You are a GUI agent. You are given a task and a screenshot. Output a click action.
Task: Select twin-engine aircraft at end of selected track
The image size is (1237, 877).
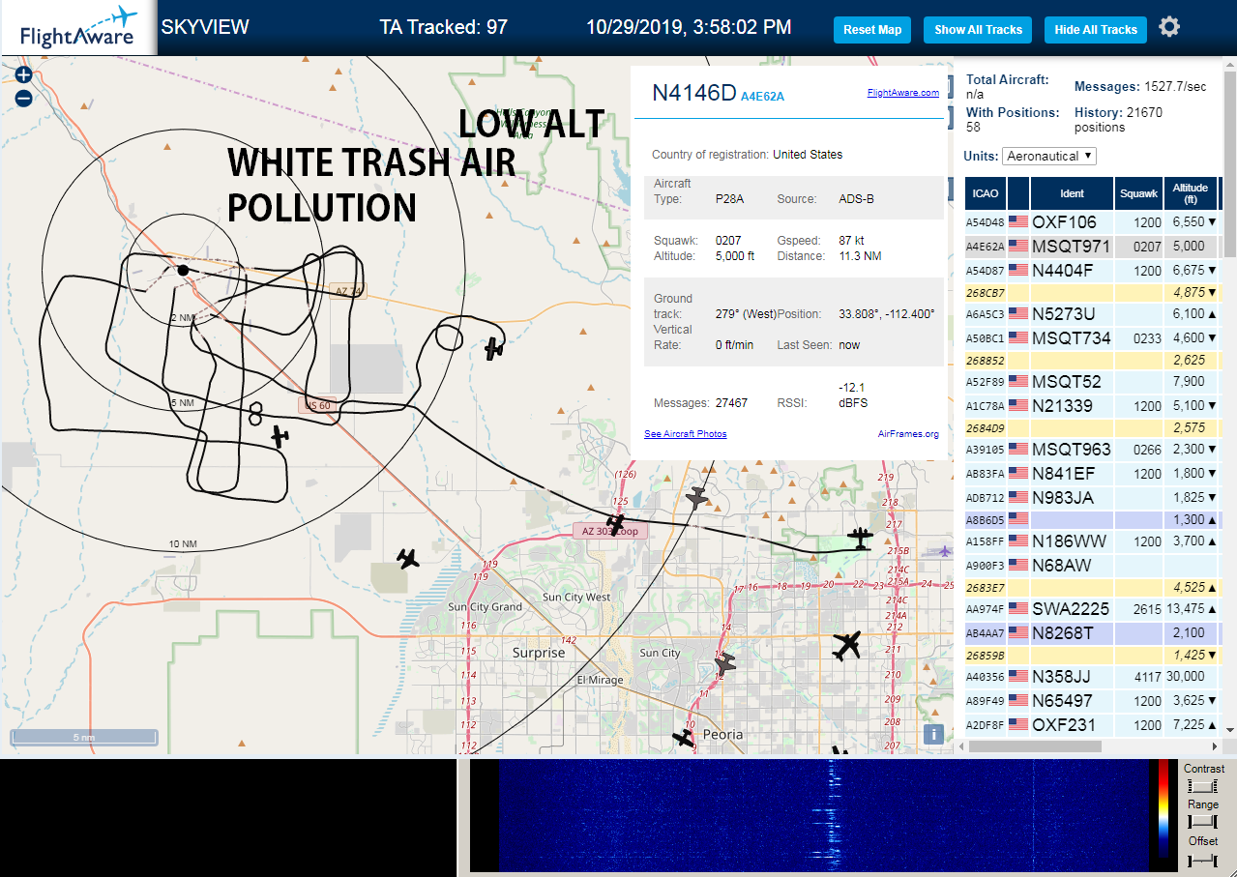coord(859,538)
